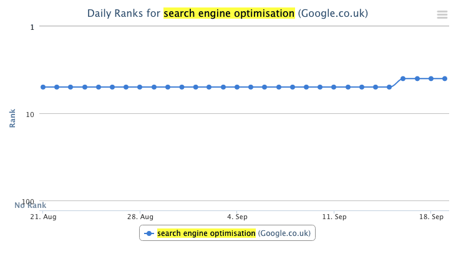Click the data point above 11. Sep
Image resolution: width=461 pixels, height=254 pixels.
pos(334,87)
